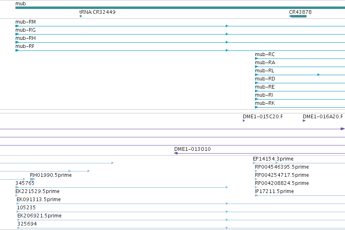The height and width of the screenshot is (230, 345).
Task: Click the RH01990.5prime feature glyph
Action: [x=32, y=179]
